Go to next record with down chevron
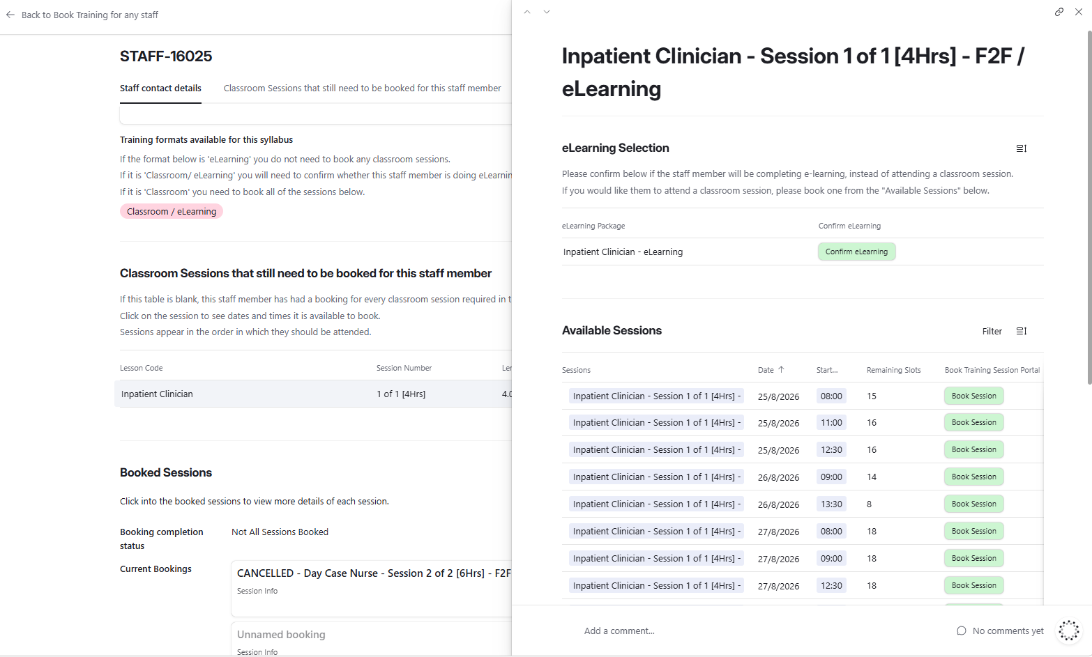 pos(547,12)
